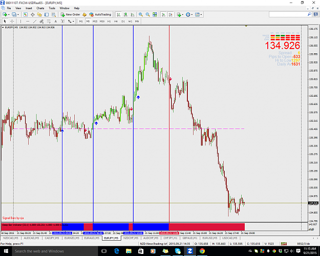The width and height of the screenshot is (320, 256).
Task: Toggle the Market Watch window icon
Action: 25,14
